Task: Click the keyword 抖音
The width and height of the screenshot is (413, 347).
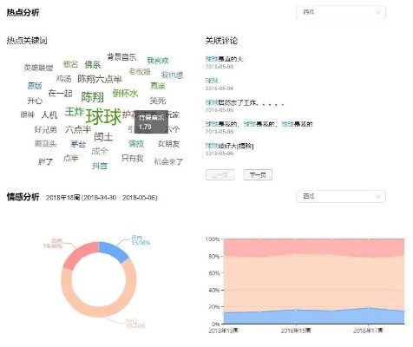Action: point(100,166)
